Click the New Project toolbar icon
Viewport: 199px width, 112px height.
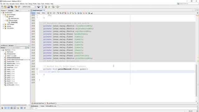click(5, 7)
